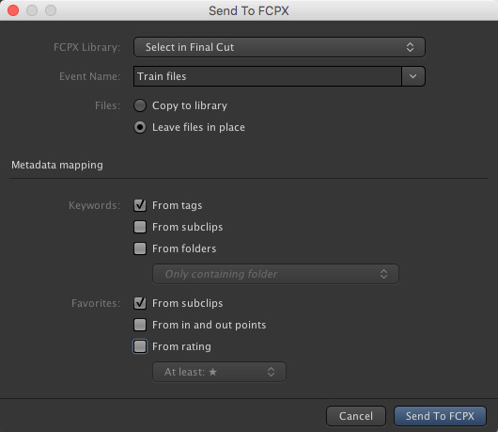Click the up-down arrows on FCPX Library

click(x=410, y=47)
